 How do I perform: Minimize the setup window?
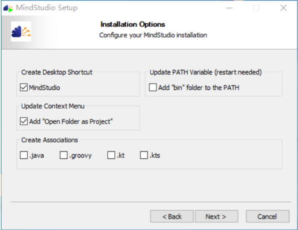click(229, 8)
